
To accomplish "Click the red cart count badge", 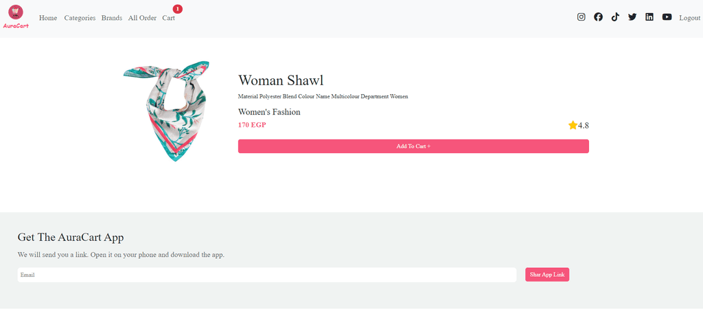I will 178,9.
